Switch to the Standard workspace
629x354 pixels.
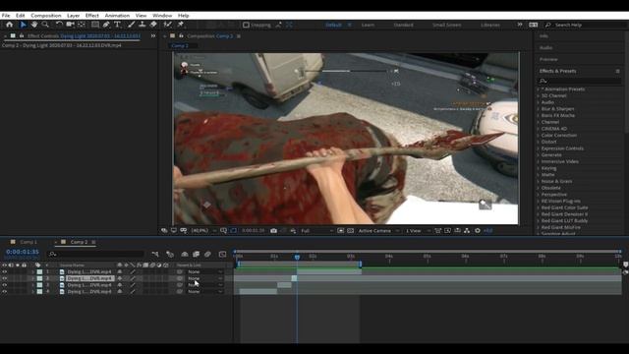(x=403, y=25)
